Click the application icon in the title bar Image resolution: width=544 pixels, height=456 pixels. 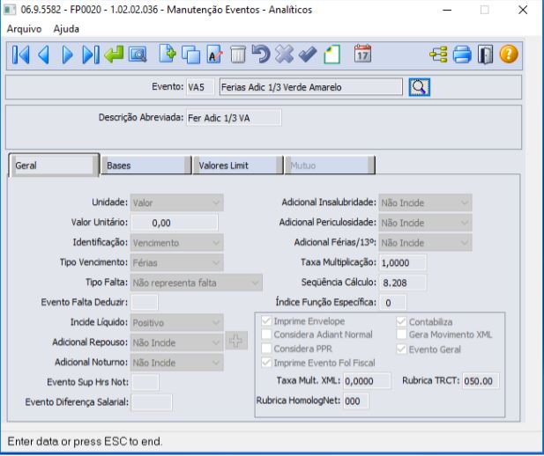click(x=10, y=10)
